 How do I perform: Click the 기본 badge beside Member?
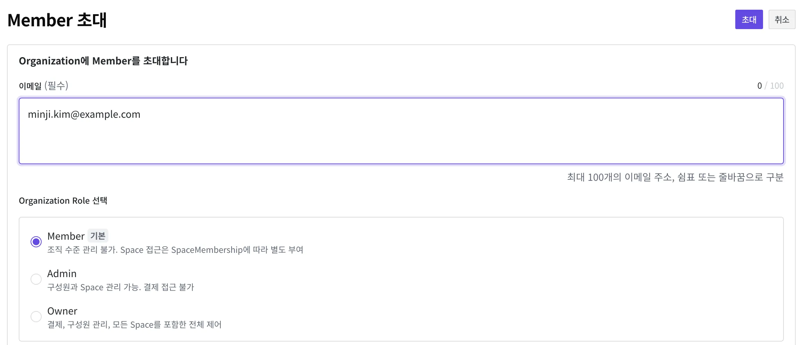[x=98, y=236]
